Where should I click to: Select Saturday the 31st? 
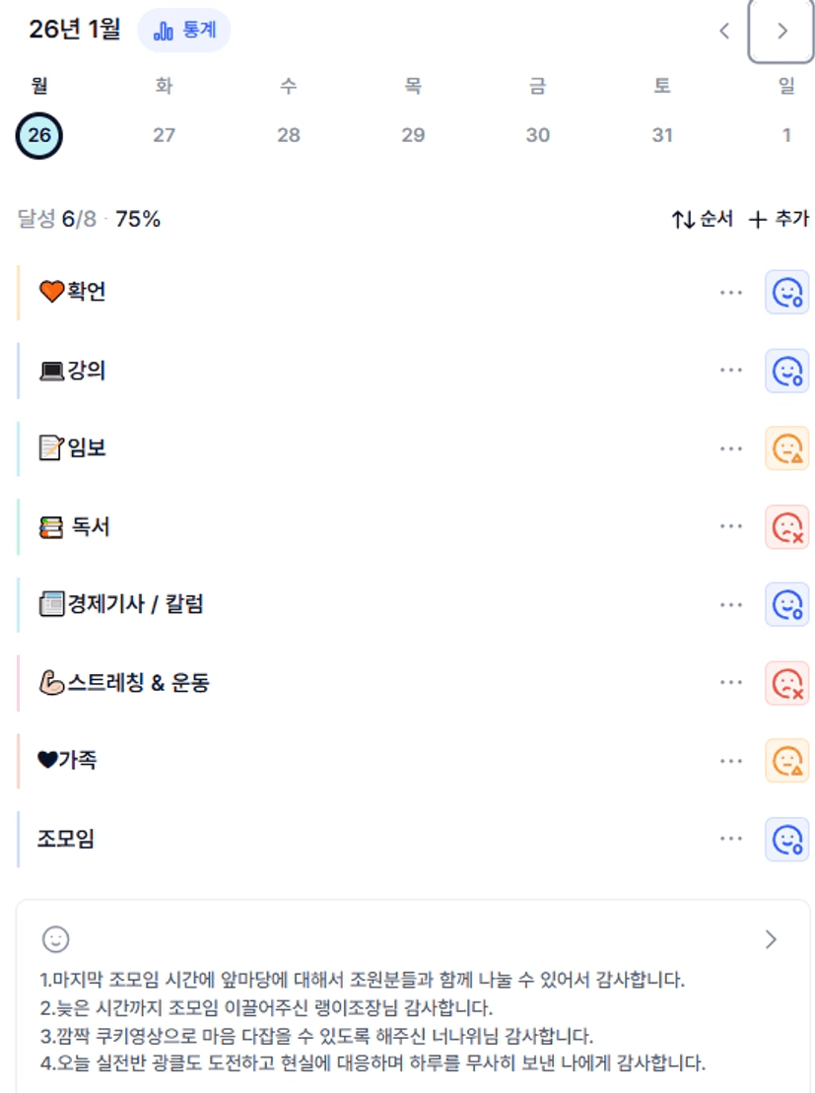[662, 135]
